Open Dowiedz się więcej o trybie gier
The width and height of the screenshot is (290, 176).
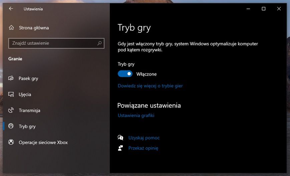point(150,86)
